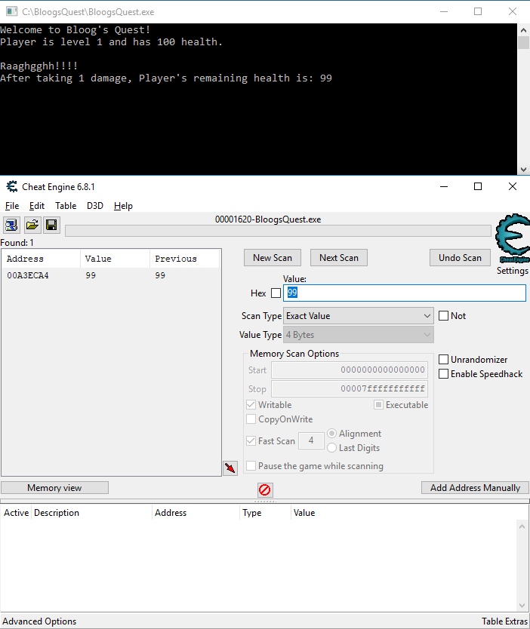530x629 pixels.
Task: Toggle the CopyOnWrite checkbox
Action: 251,419
